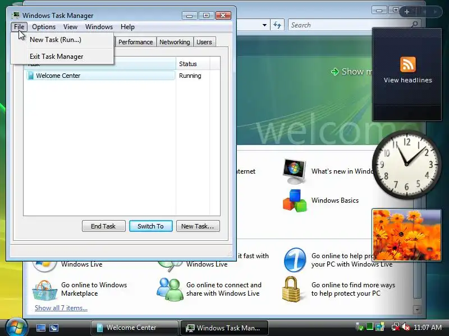The height and width of the screenshot is (336, 449).
Task: Click the gold padlock protect PC icon
Action: pyautogui.click(x=291, y=289)
